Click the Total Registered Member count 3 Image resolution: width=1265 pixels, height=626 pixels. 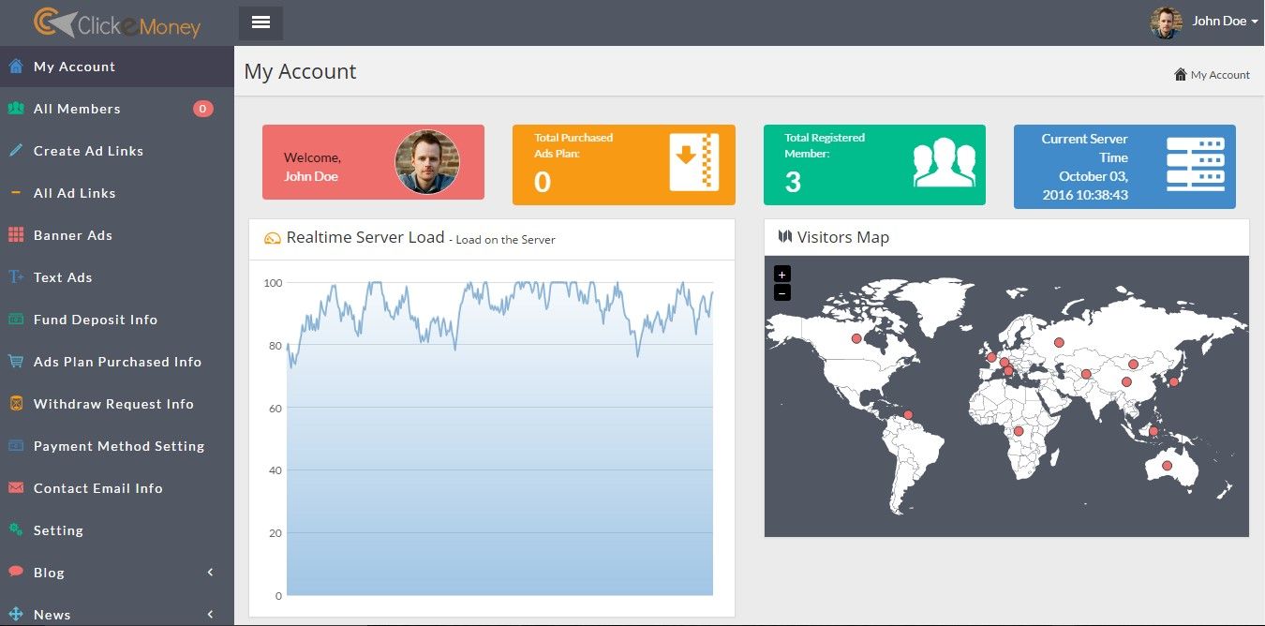pyautogui.click(x=793, y=182)
